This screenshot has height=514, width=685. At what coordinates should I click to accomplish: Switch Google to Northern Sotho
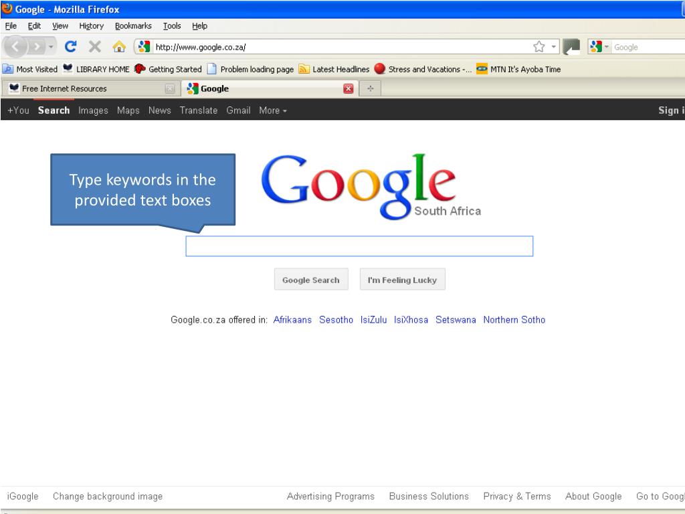coord(514,319)
